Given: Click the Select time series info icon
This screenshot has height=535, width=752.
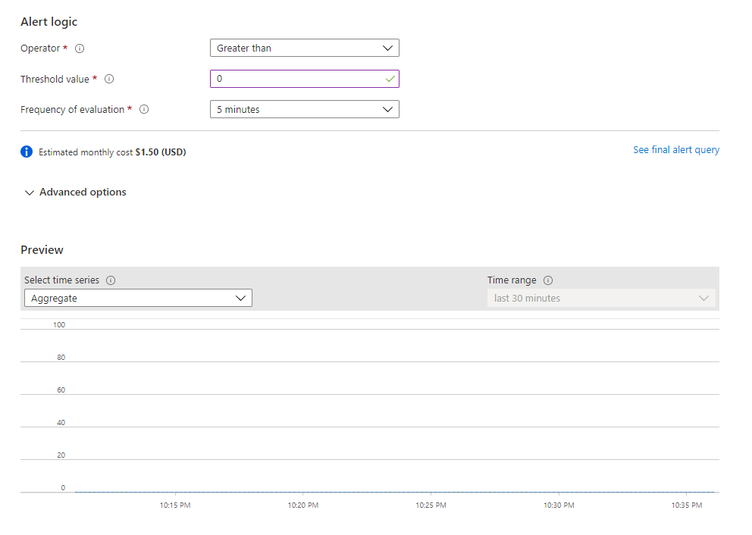Looking at the screenshot, I should pyautogui.click(x=111, y=280).
